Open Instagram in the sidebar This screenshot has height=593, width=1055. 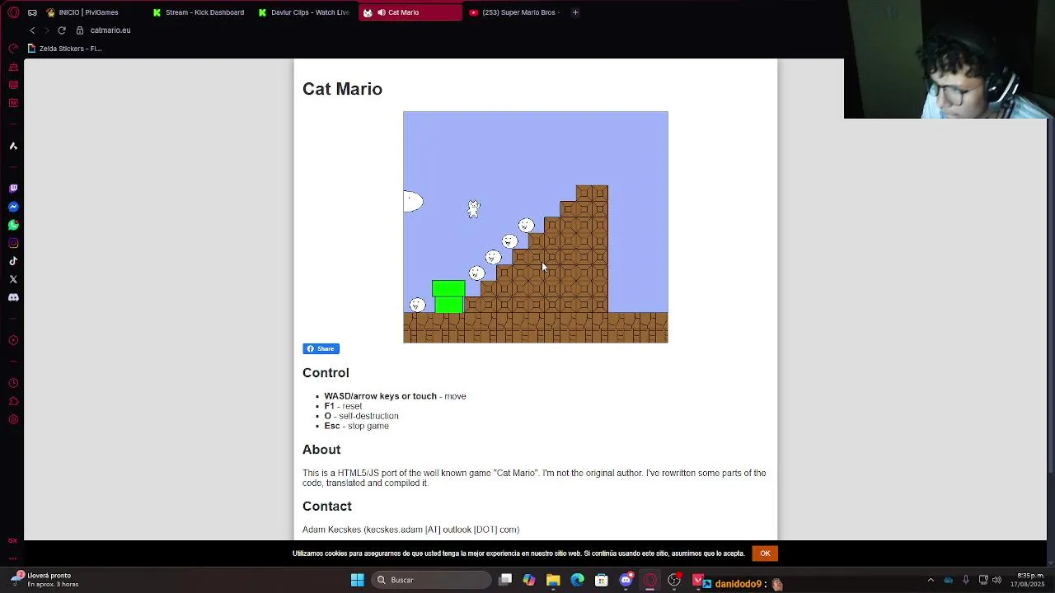(13, 243)
